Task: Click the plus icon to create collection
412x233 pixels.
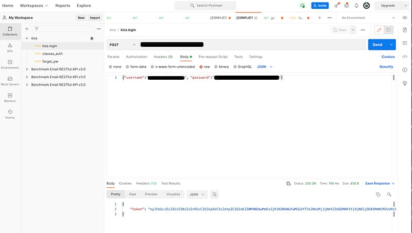Action: point(27,29)
